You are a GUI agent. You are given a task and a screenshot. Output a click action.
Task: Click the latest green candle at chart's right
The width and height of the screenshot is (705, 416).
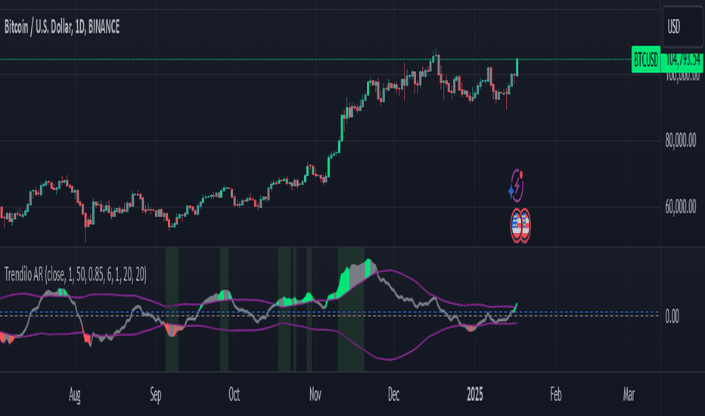(x=517, y=67)
